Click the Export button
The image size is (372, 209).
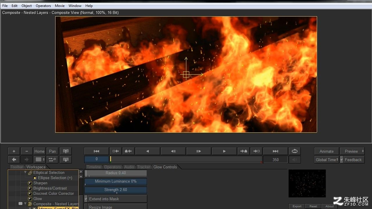[297, 206]
